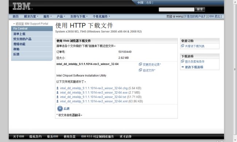
Task: Open 关于IBM footer link
Action: point(19,137)
